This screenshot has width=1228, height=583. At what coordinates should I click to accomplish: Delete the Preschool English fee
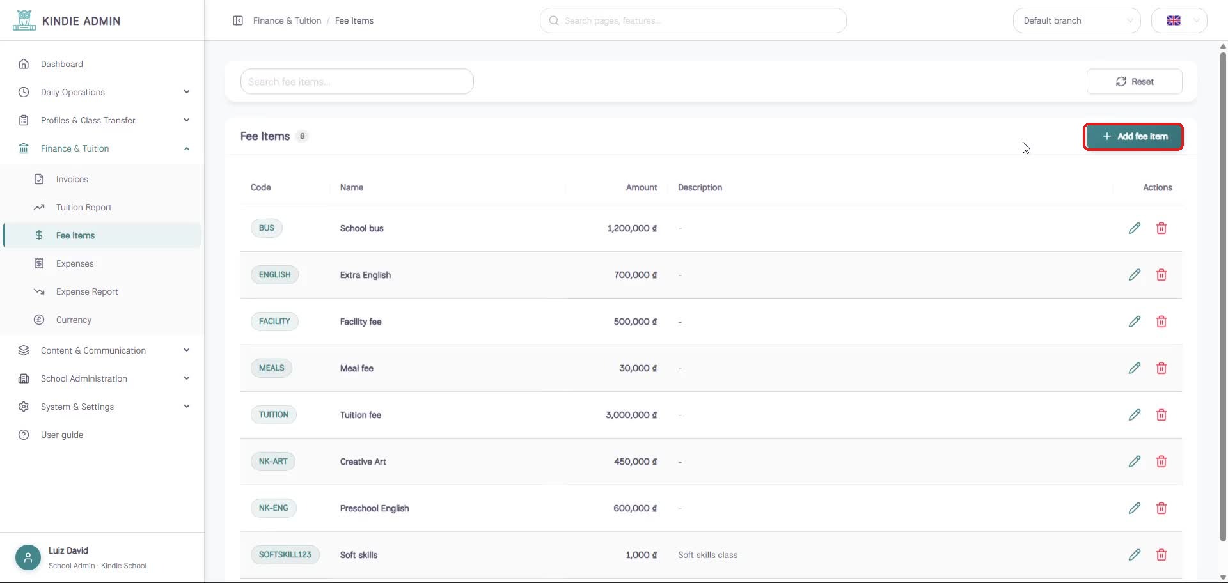coord(1161,508)
